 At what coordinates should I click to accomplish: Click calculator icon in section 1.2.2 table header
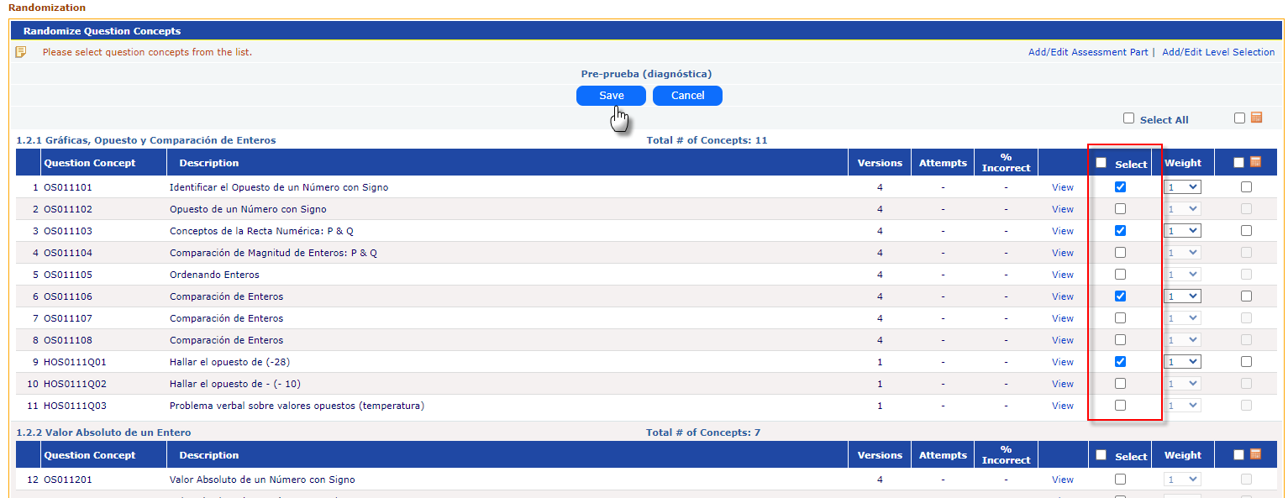(1256, 454)
